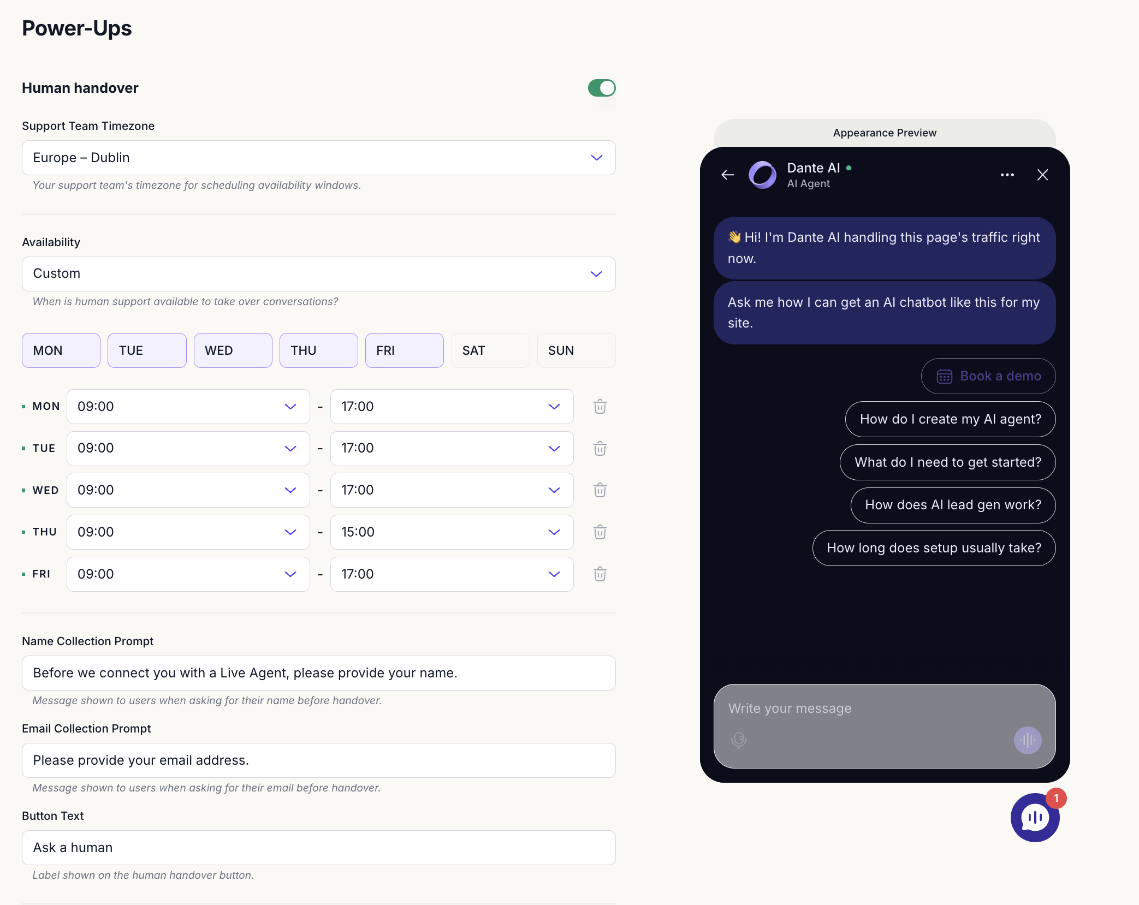Deselect the WED day chip

click(x=233, y=350)
